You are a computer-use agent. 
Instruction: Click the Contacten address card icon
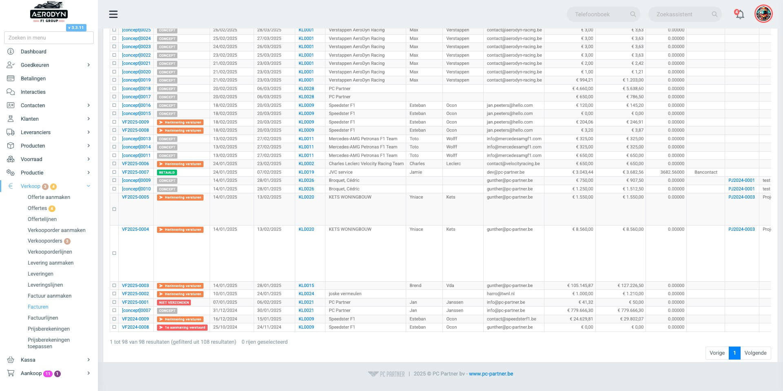(x=11, y=106)
